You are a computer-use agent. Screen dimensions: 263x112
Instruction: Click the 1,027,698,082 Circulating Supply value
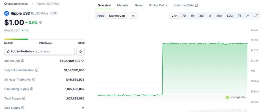coord(75,89)
